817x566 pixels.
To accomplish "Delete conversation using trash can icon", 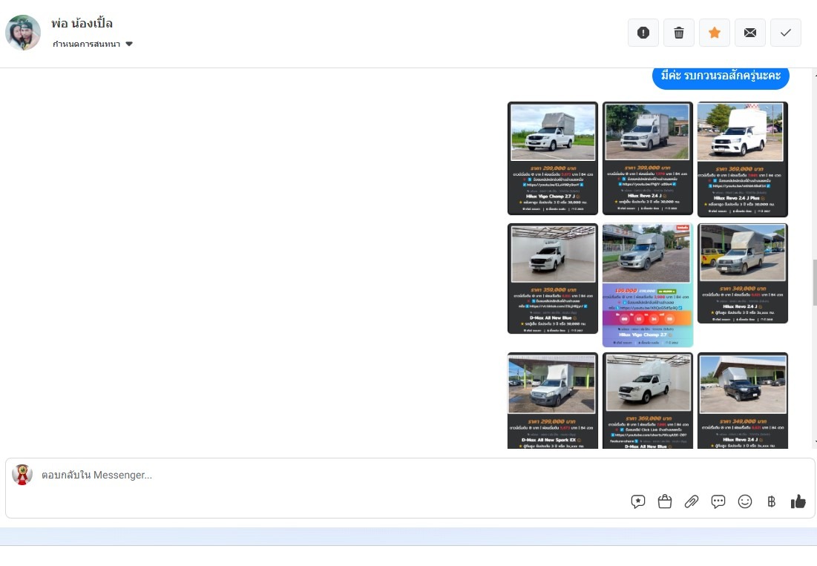I will point(679,33).
